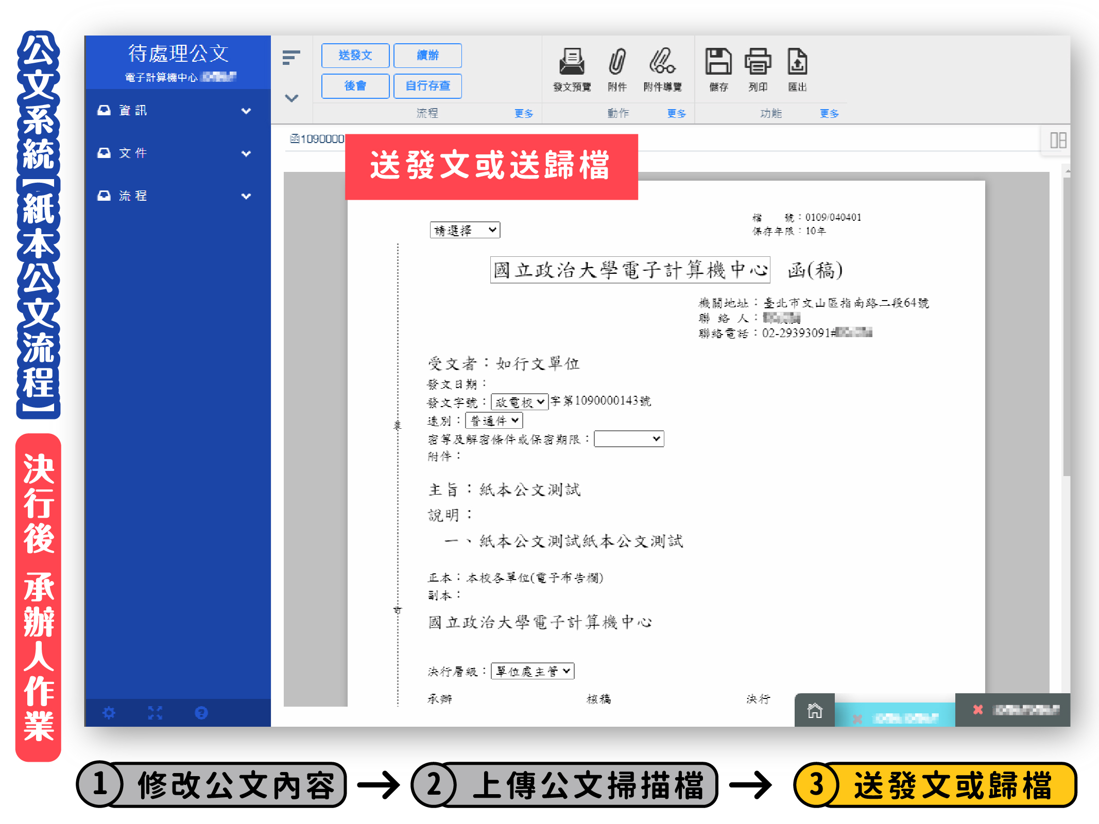Open the empty 密等 confidentiality dropdown
The height and width of the screenshot is (824, 1099).
pyautogui.click(x=629, y=439)
